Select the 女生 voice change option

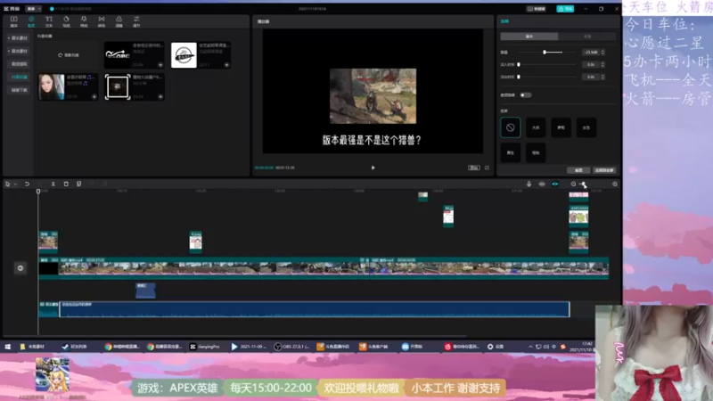[x=586, y=127]
